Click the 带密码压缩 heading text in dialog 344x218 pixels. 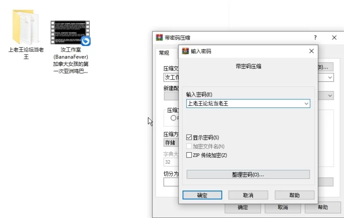[249, 67]
